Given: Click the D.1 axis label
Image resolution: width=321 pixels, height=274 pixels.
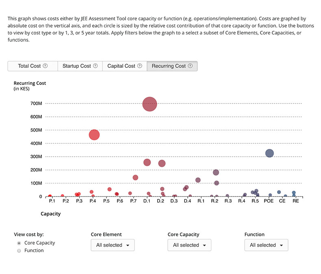Looking at the screenshot, I should 147,201.
